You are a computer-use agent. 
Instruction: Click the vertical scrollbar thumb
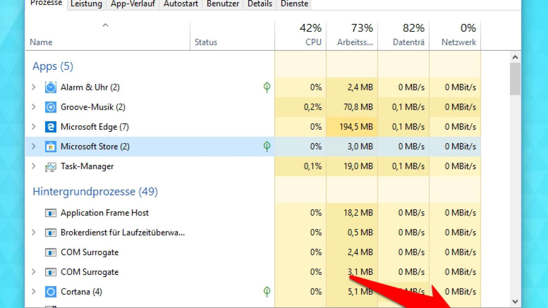click(x=515, y=79)
